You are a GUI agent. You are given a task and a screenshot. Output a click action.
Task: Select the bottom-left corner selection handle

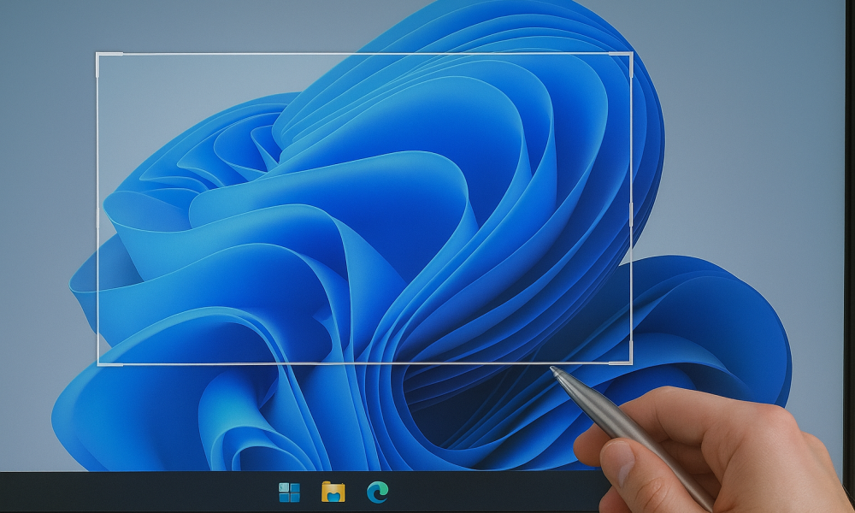click(97, 364)
